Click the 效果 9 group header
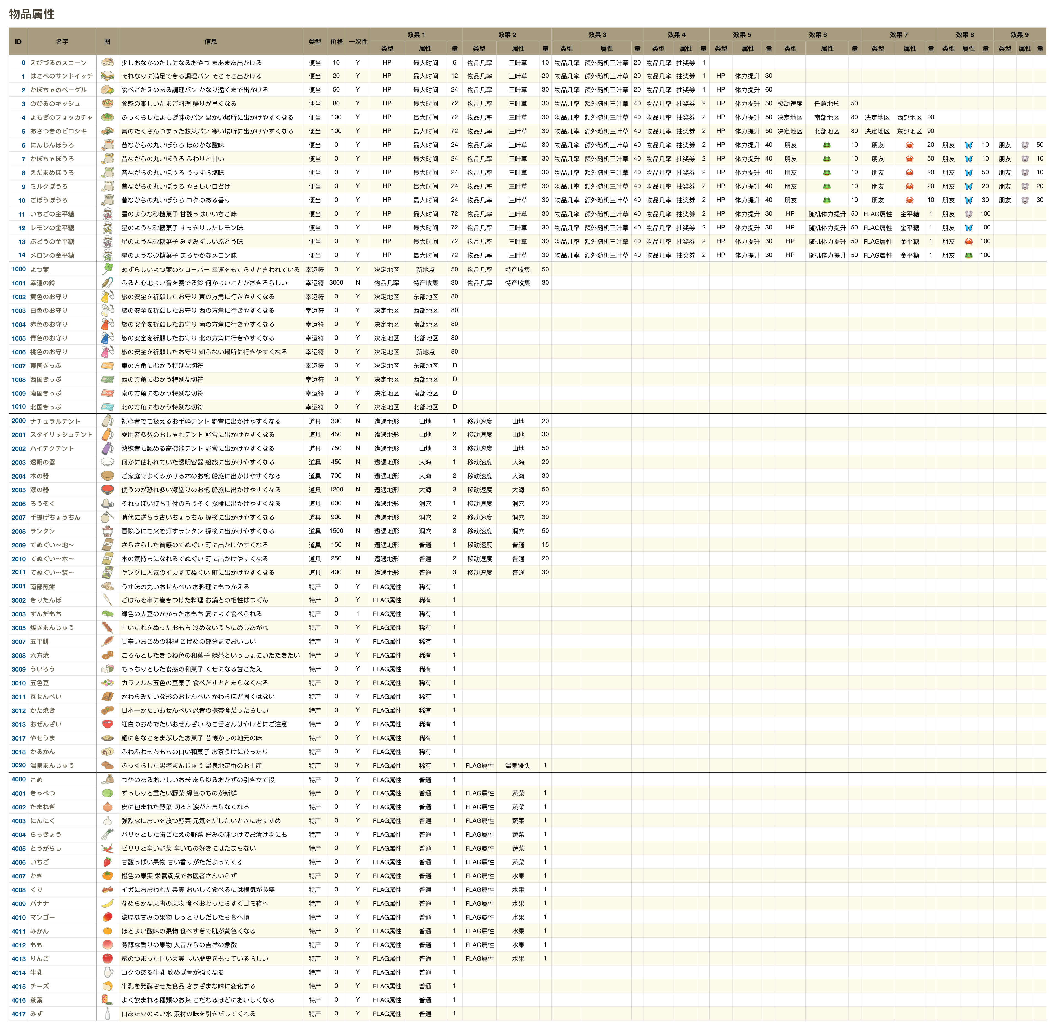 click(1019, 34)
